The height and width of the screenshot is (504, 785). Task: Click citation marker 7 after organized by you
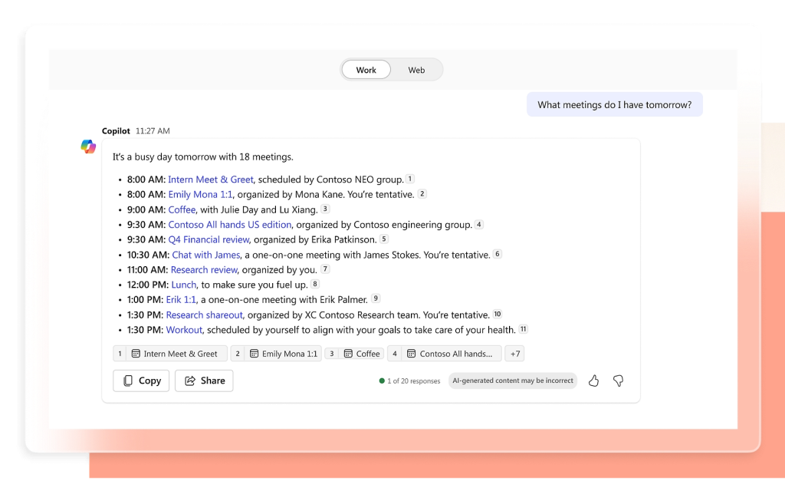tap(325, 269)
